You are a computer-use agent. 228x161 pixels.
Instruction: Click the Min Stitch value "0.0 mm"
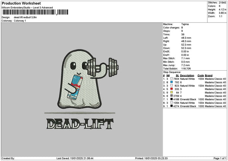coord(185,62)
